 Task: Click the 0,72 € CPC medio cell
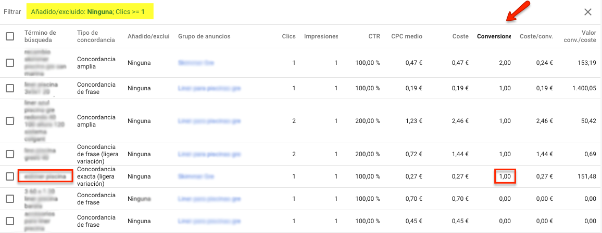point(414,154)
